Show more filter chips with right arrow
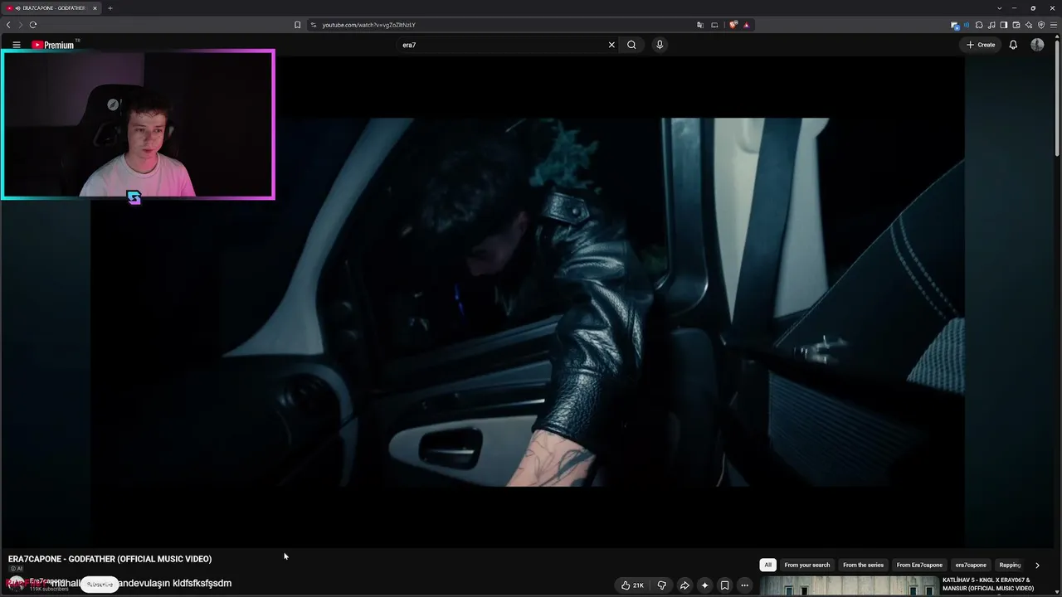1062x597 pixels. pos(1037,565)
